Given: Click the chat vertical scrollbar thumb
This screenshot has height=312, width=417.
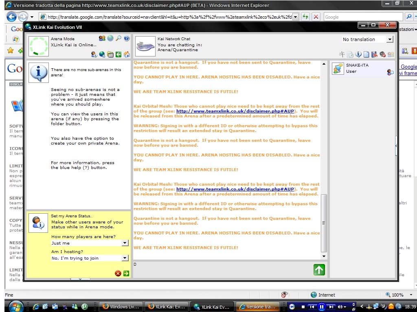Looking at the screenshot, I should [324, 223].
